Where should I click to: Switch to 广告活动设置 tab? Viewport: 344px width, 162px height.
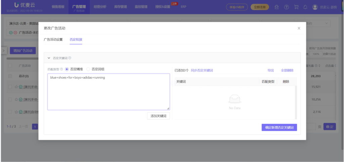click(x=53, y=39)
